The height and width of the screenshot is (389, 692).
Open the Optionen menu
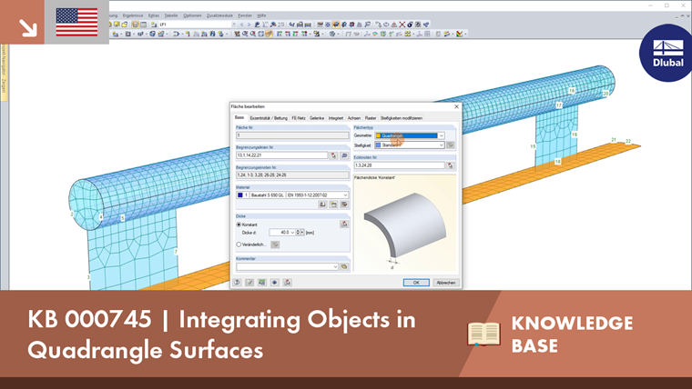tap(192, 15)
